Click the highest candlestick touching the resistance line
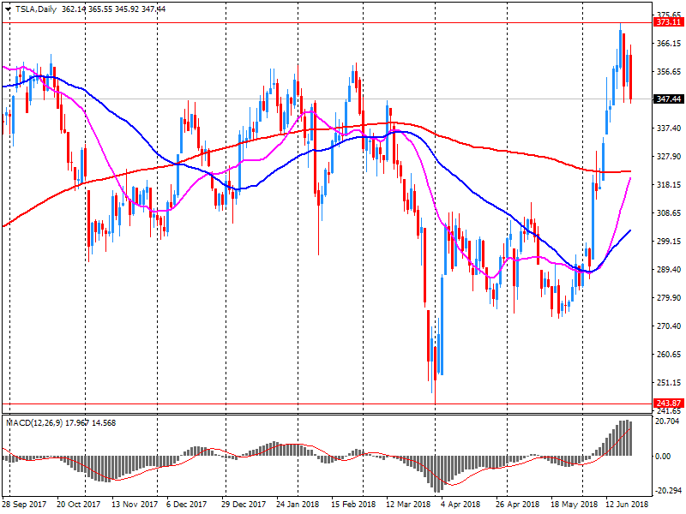Viewport: 686px width, 514px height. (621, 47)
